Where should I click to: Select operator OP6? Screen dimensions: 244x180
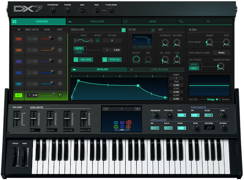(19, 39)
